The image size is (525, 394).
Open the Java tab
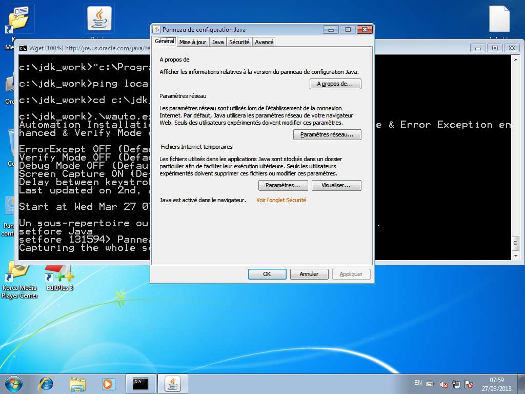(217, 42)
